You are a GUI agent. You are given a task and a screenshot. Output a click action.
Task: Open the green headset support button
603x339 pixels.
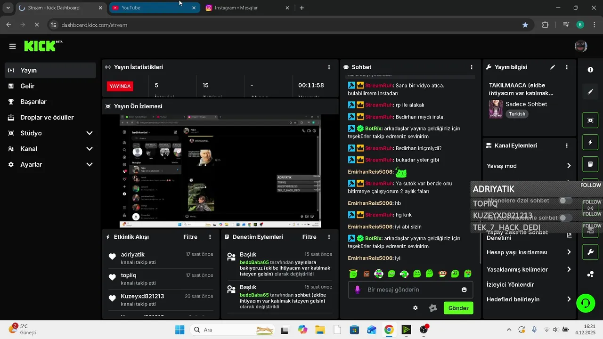tap(586, 303)
